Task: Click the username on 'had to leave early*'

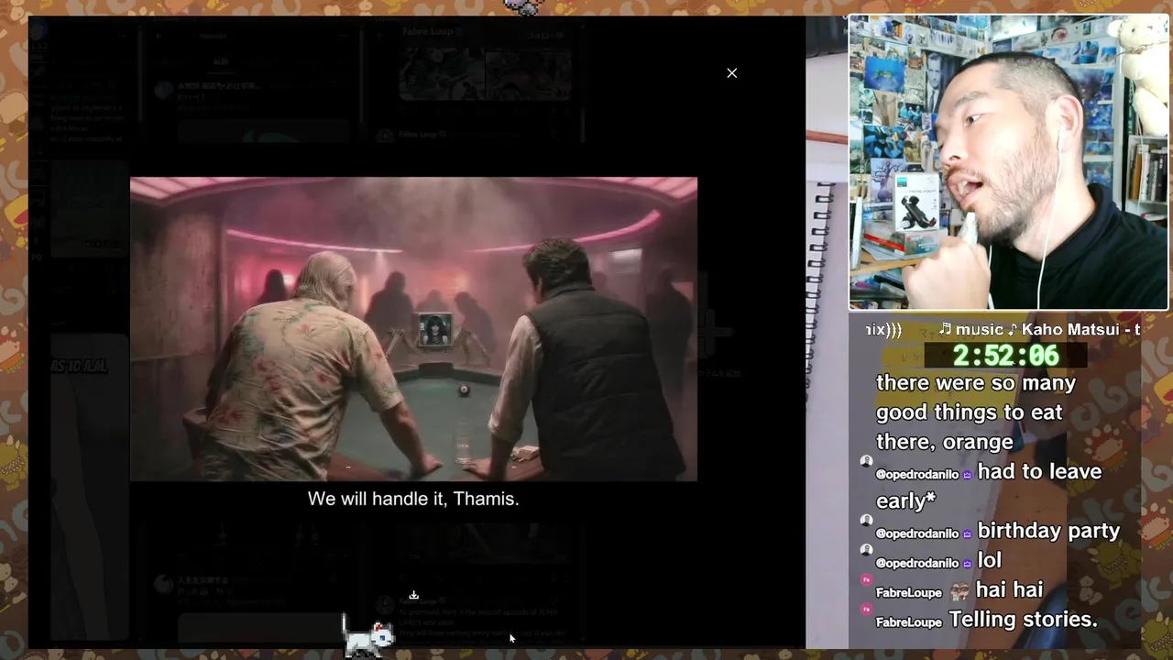Action: (x=917, y=474)
